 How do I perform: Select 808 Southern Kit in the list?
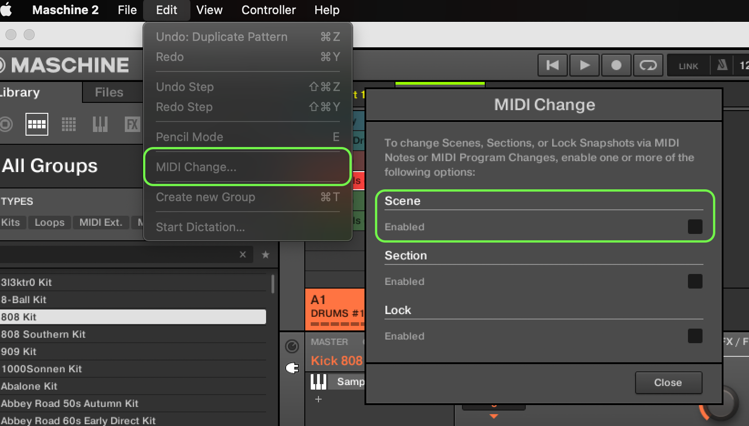click(x=43, y=334)
